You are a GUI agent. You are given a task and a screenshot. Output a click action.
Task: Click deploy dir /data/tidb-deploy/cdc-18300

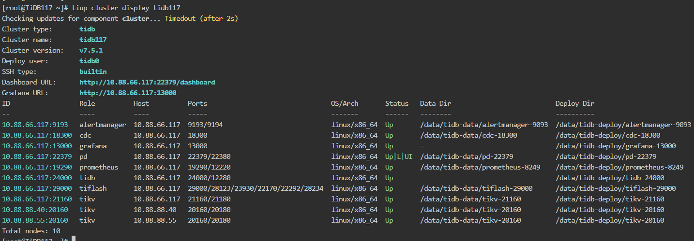tap(608, 135)
